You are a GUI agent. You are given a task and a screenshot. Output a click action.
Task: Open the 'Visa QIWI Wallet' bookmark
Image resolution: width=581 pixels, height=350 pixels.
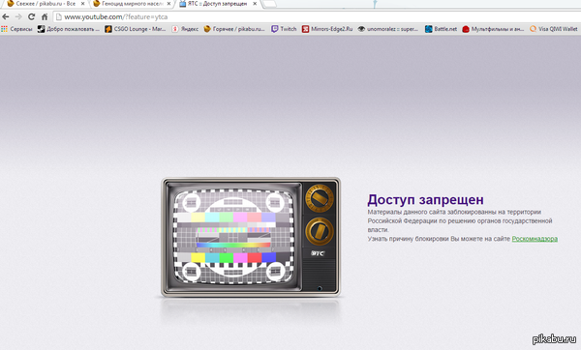click(554, 29)
